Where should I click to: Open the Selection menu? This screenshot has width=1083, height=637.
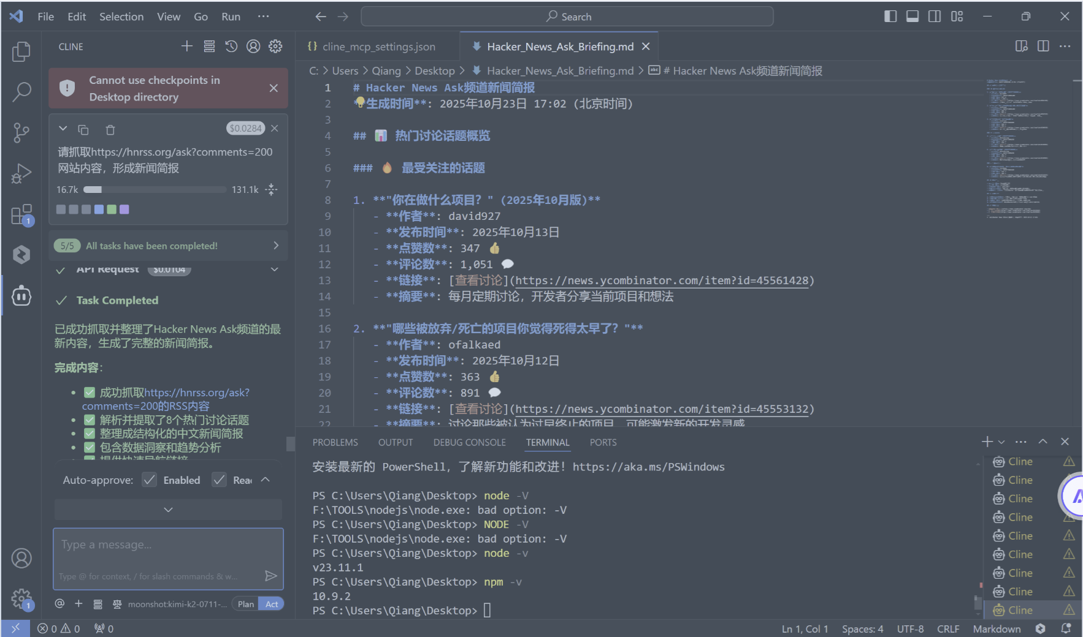click(121, 17)
